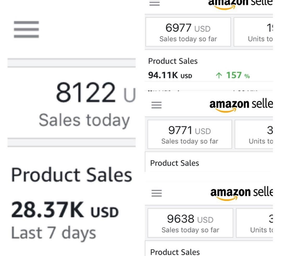The width and height of the screenshot is (281, 256).
Task: Tap the large 8122 sales today figure
Action: 86,92
